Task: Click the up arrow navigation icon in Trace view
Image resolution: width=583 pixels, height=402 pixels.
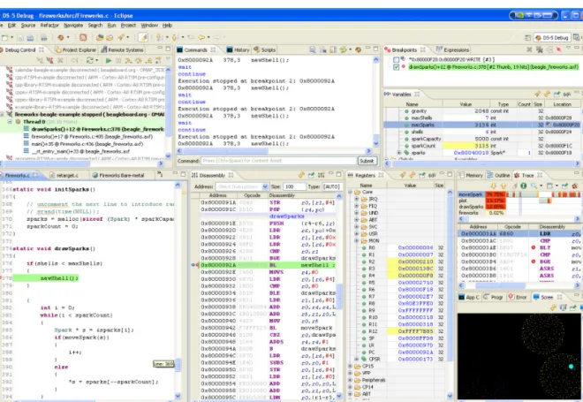Action: pos(503,186)
